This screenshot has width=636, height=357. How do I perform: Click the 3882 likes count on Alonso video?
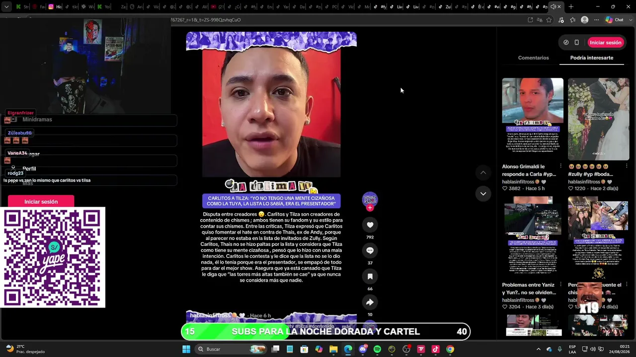(x=511, y=189)
